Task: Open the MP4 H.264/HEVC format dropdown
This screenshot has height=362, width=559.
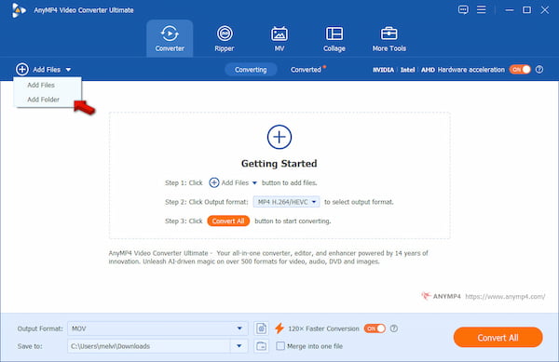Action: pyautogui.click(x=286, y=202)
